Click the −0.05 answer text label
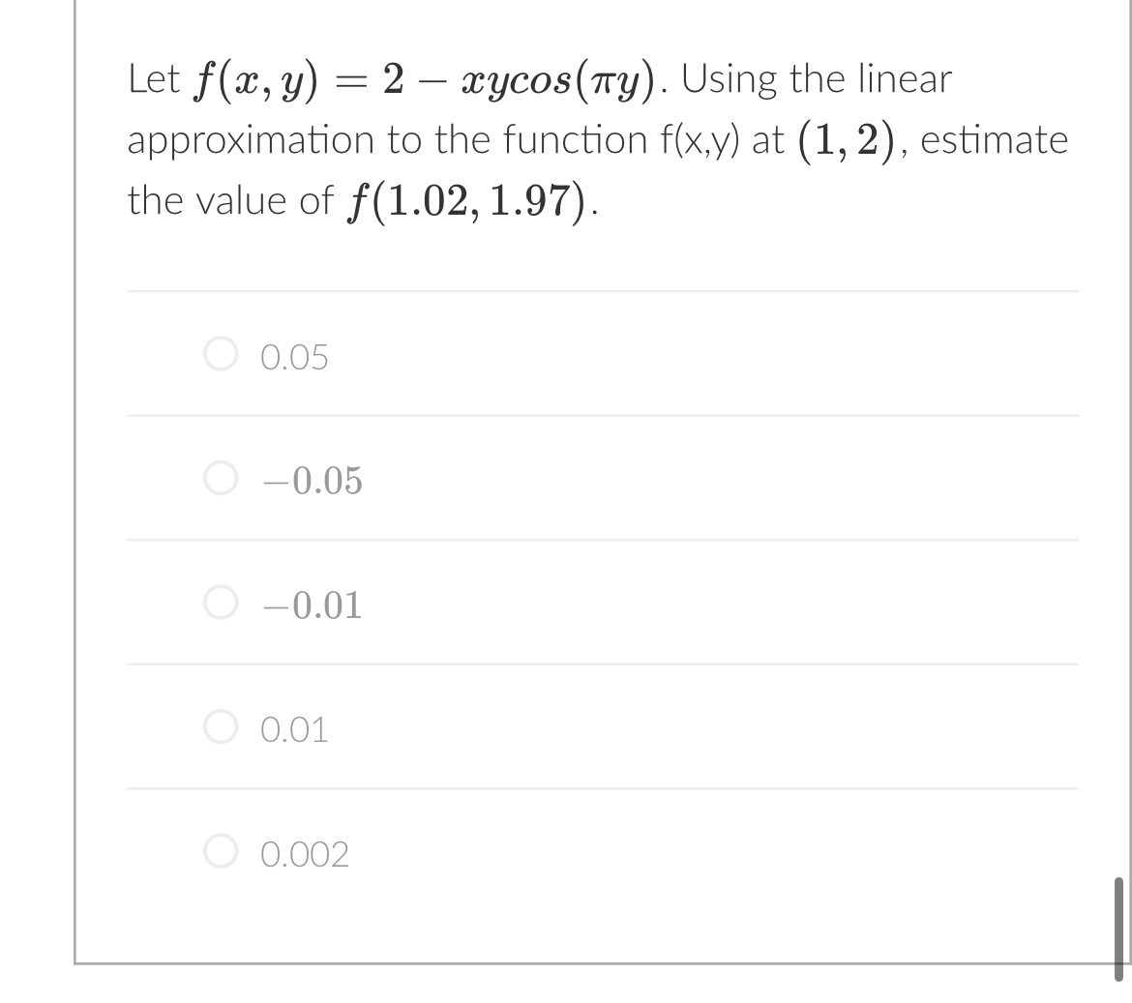Screen dimensions: 1132x1003 [x=310, y=481]
